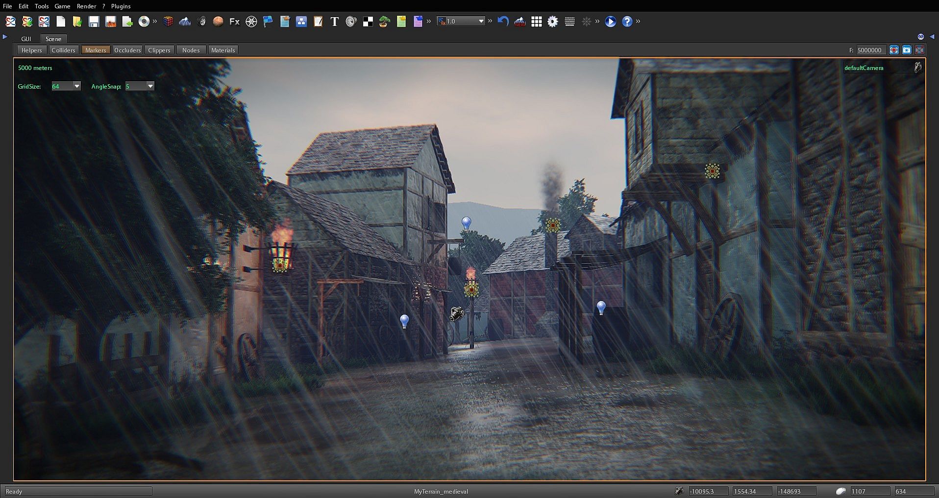Toggle the Helpers filter button
This screenshot has width=939, height=498.
coord(32,50)
